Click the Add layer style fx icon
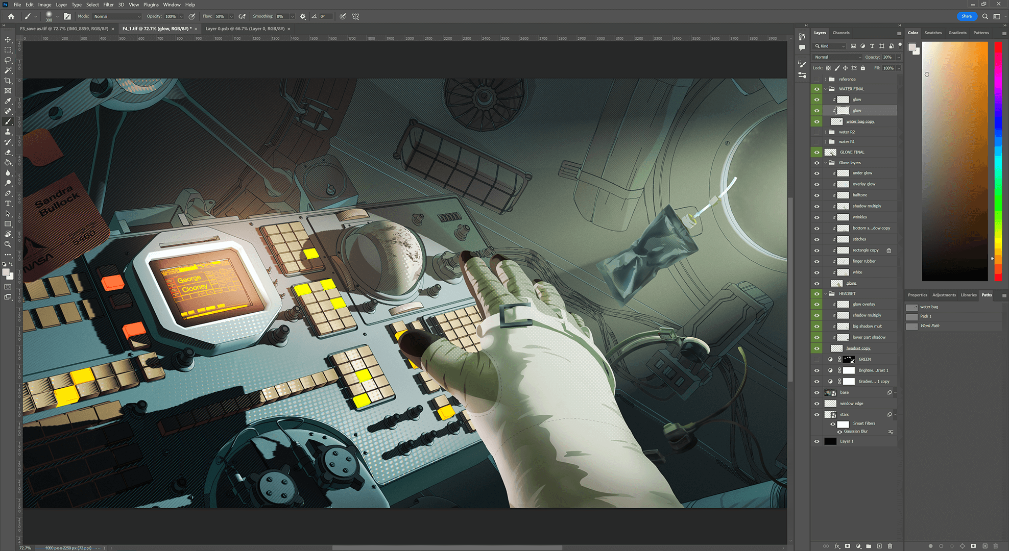Image resolution: width=1009 pixels, height=551 pixels. 837,546
